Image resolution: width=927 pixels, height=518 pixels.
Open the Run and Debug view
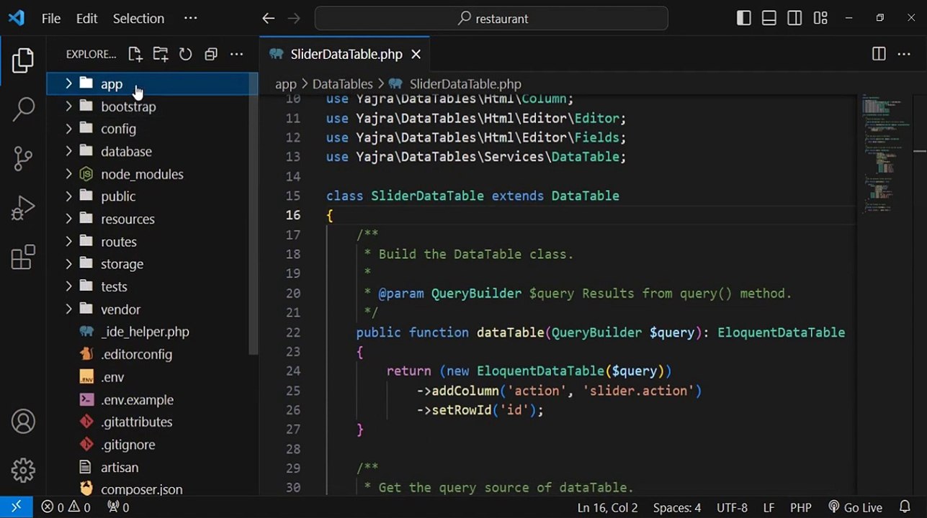(x=23, y=208)
